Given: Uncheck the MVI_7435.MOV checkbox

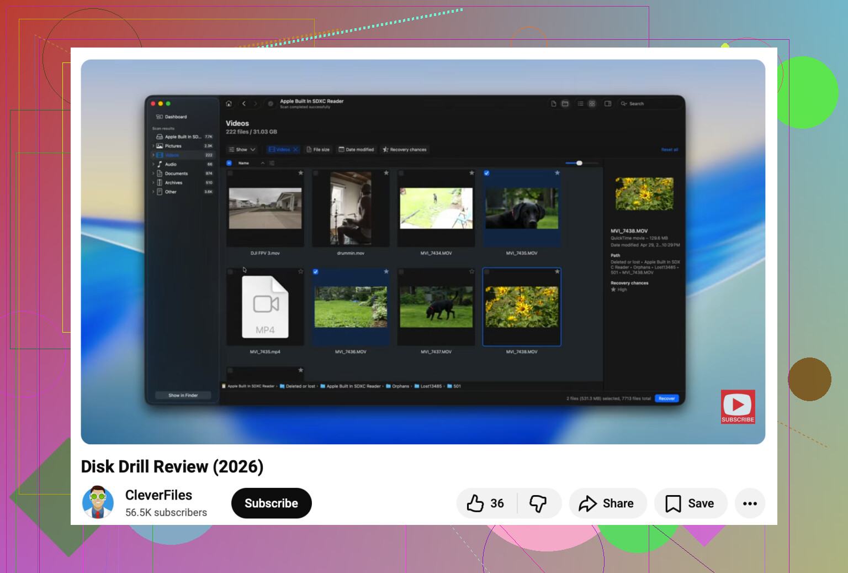Looking at the screenshot, I should (486, 173).
